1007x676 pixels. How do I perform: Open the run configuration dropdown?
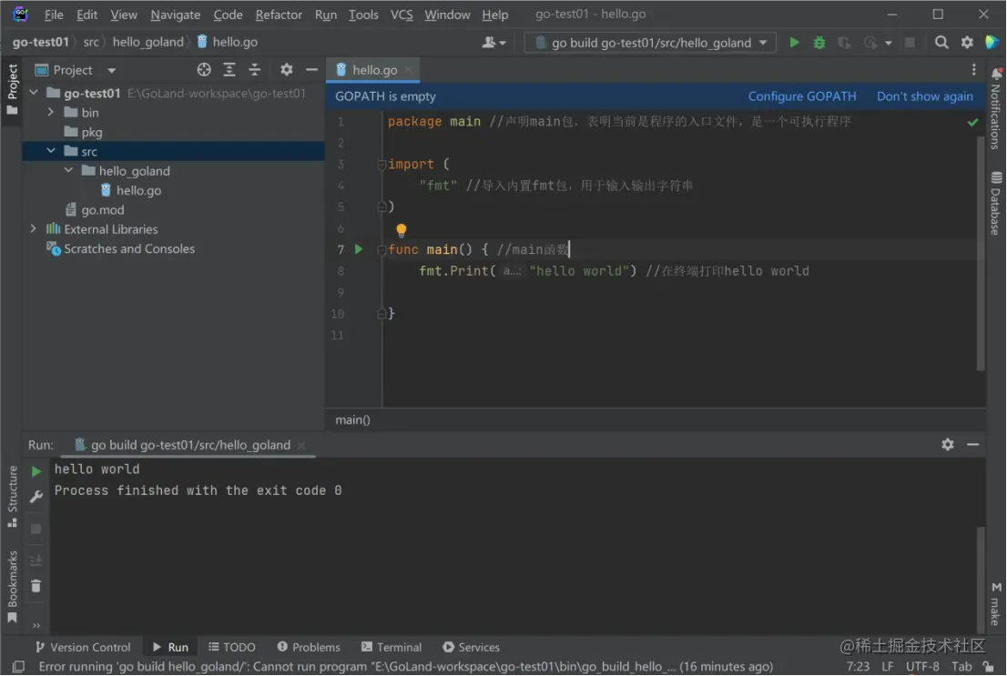click(x=652, y=42)
